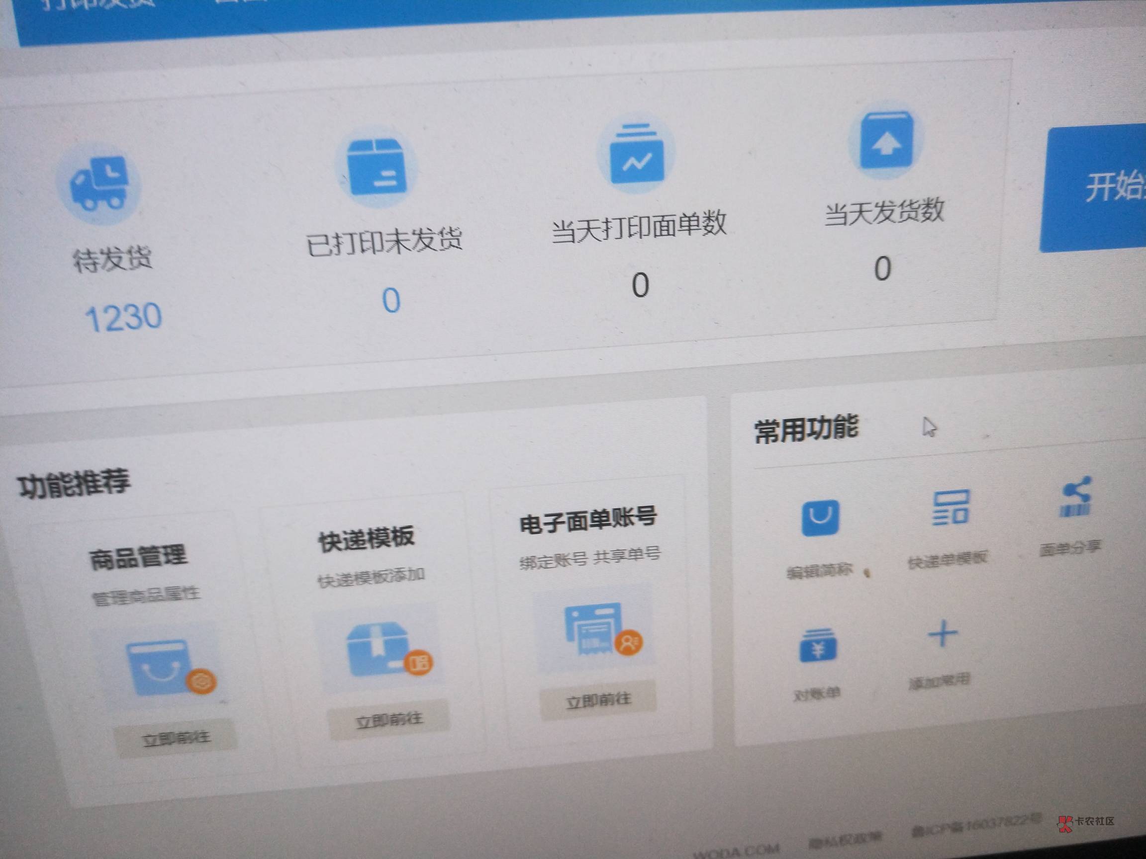
Task: Click the 对账单 label
Action: coord(817,694)
